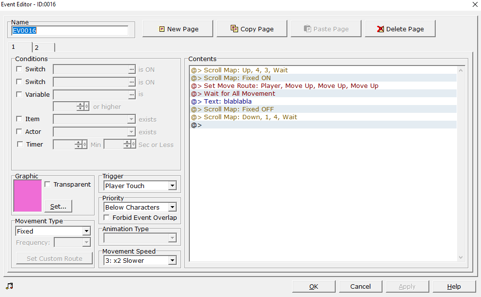Click the Copy Page button

click(x=252, y=29)
